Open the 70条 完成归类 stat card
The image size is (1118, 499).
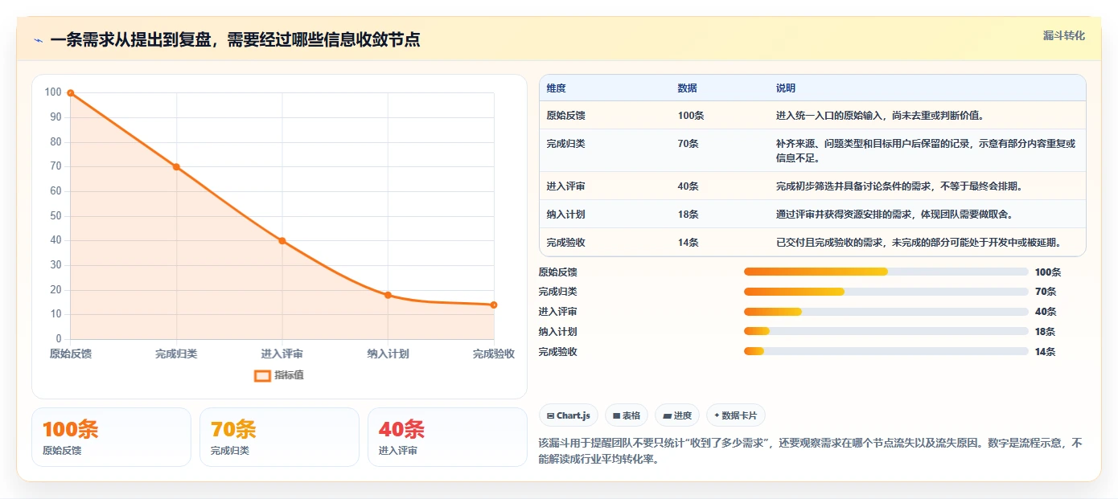tap(279, 437)
